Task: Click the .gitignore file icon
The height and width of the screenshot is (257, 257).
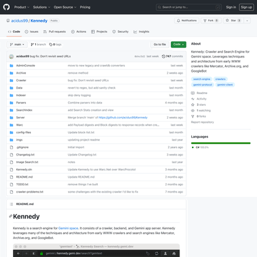Action: pyautogui.click(x=12, y=147)
